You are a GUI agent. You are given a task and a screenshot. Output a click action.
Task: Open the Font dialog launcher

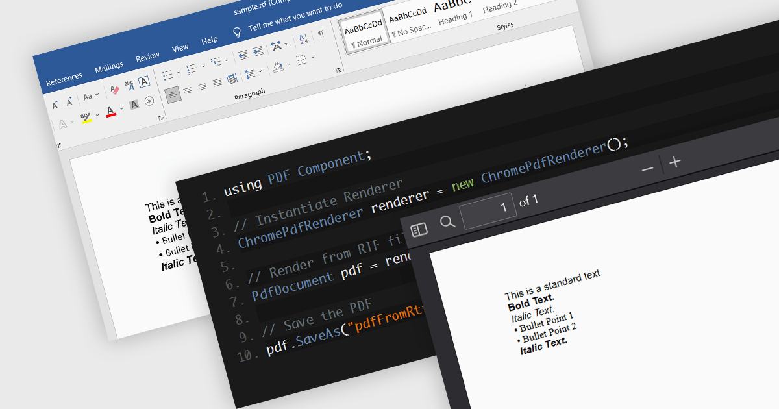click(161, 118)
